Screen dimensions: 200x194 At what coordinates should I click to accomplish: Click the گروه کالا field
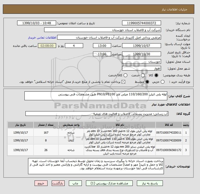(x=97, y=114)
